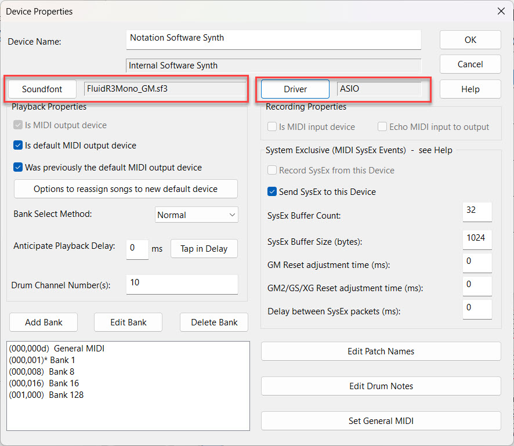
Task: Toggle Was previously the default MIDI output device
Action: coord(18,168)
